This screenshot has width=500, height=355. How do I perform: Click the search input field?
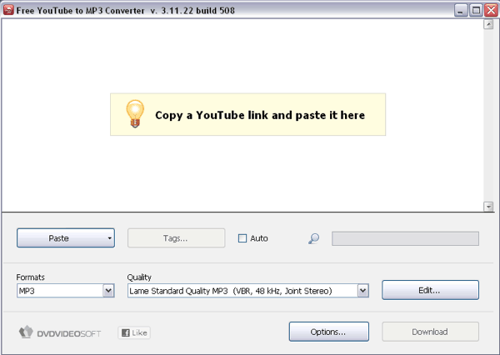405,239
